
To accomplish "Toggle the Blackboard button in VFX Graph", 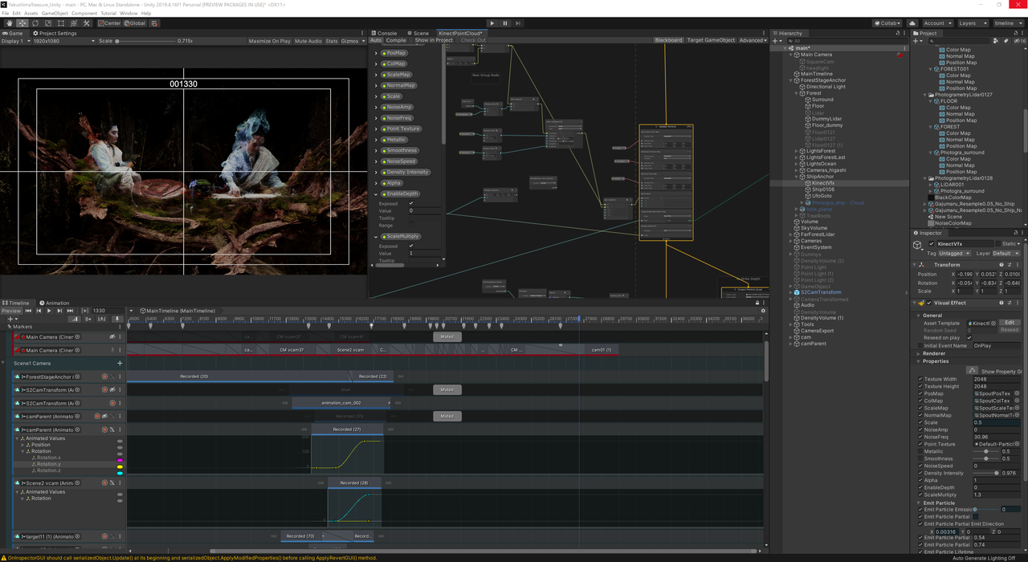I will pos(668,40).
